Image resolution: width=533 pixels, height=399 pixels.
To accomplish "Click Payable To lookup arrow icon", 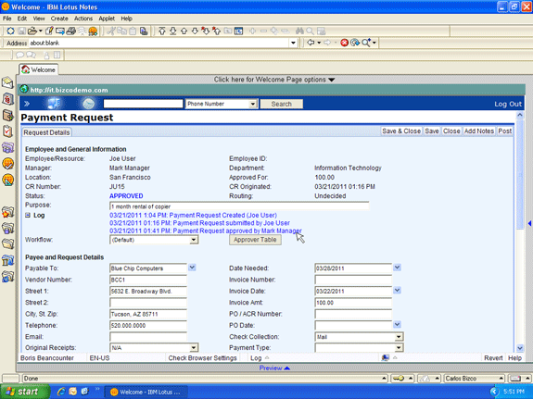I will point(192,268).
